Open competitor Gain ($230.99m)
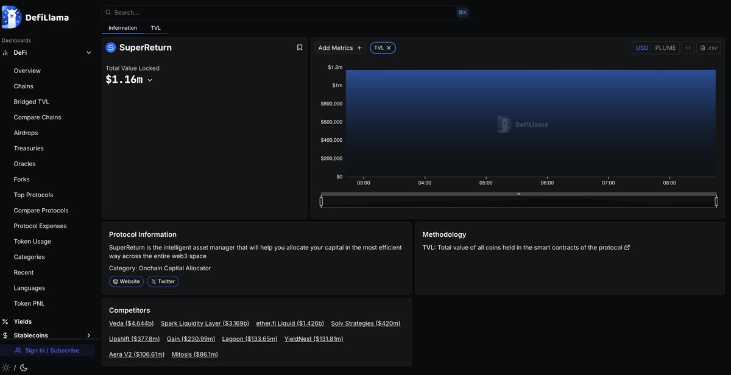 point(191,339)
